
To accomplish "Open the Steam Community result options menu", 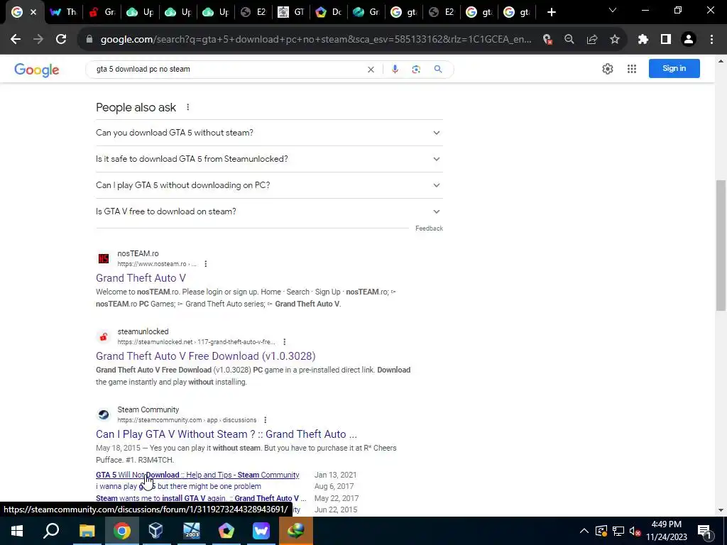I will click(266, 420).
